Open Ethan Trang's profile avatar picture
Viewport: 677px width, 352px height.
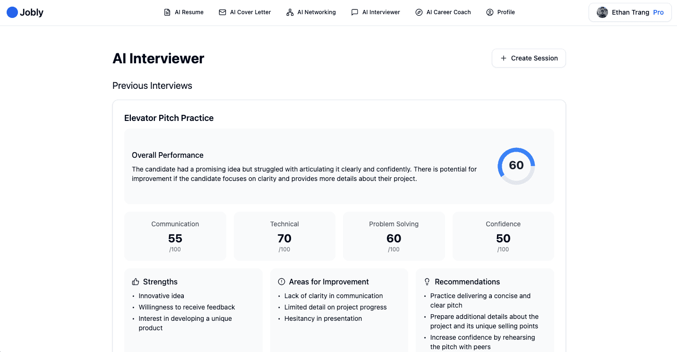click(x=602, y=12)
